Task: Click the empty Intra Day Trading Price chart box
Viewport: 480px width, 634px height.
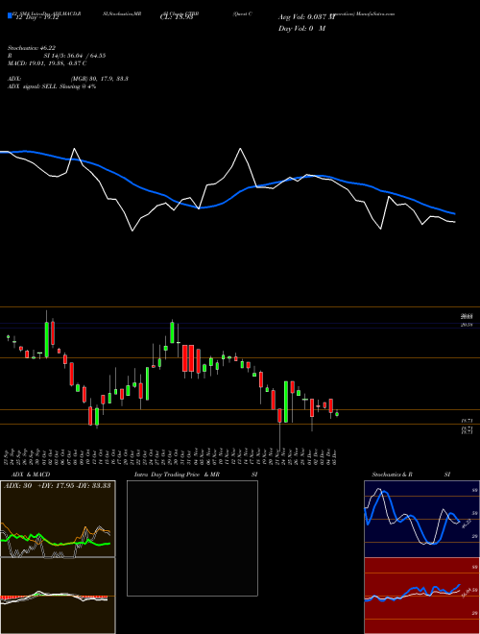Action: click(192, 538)
